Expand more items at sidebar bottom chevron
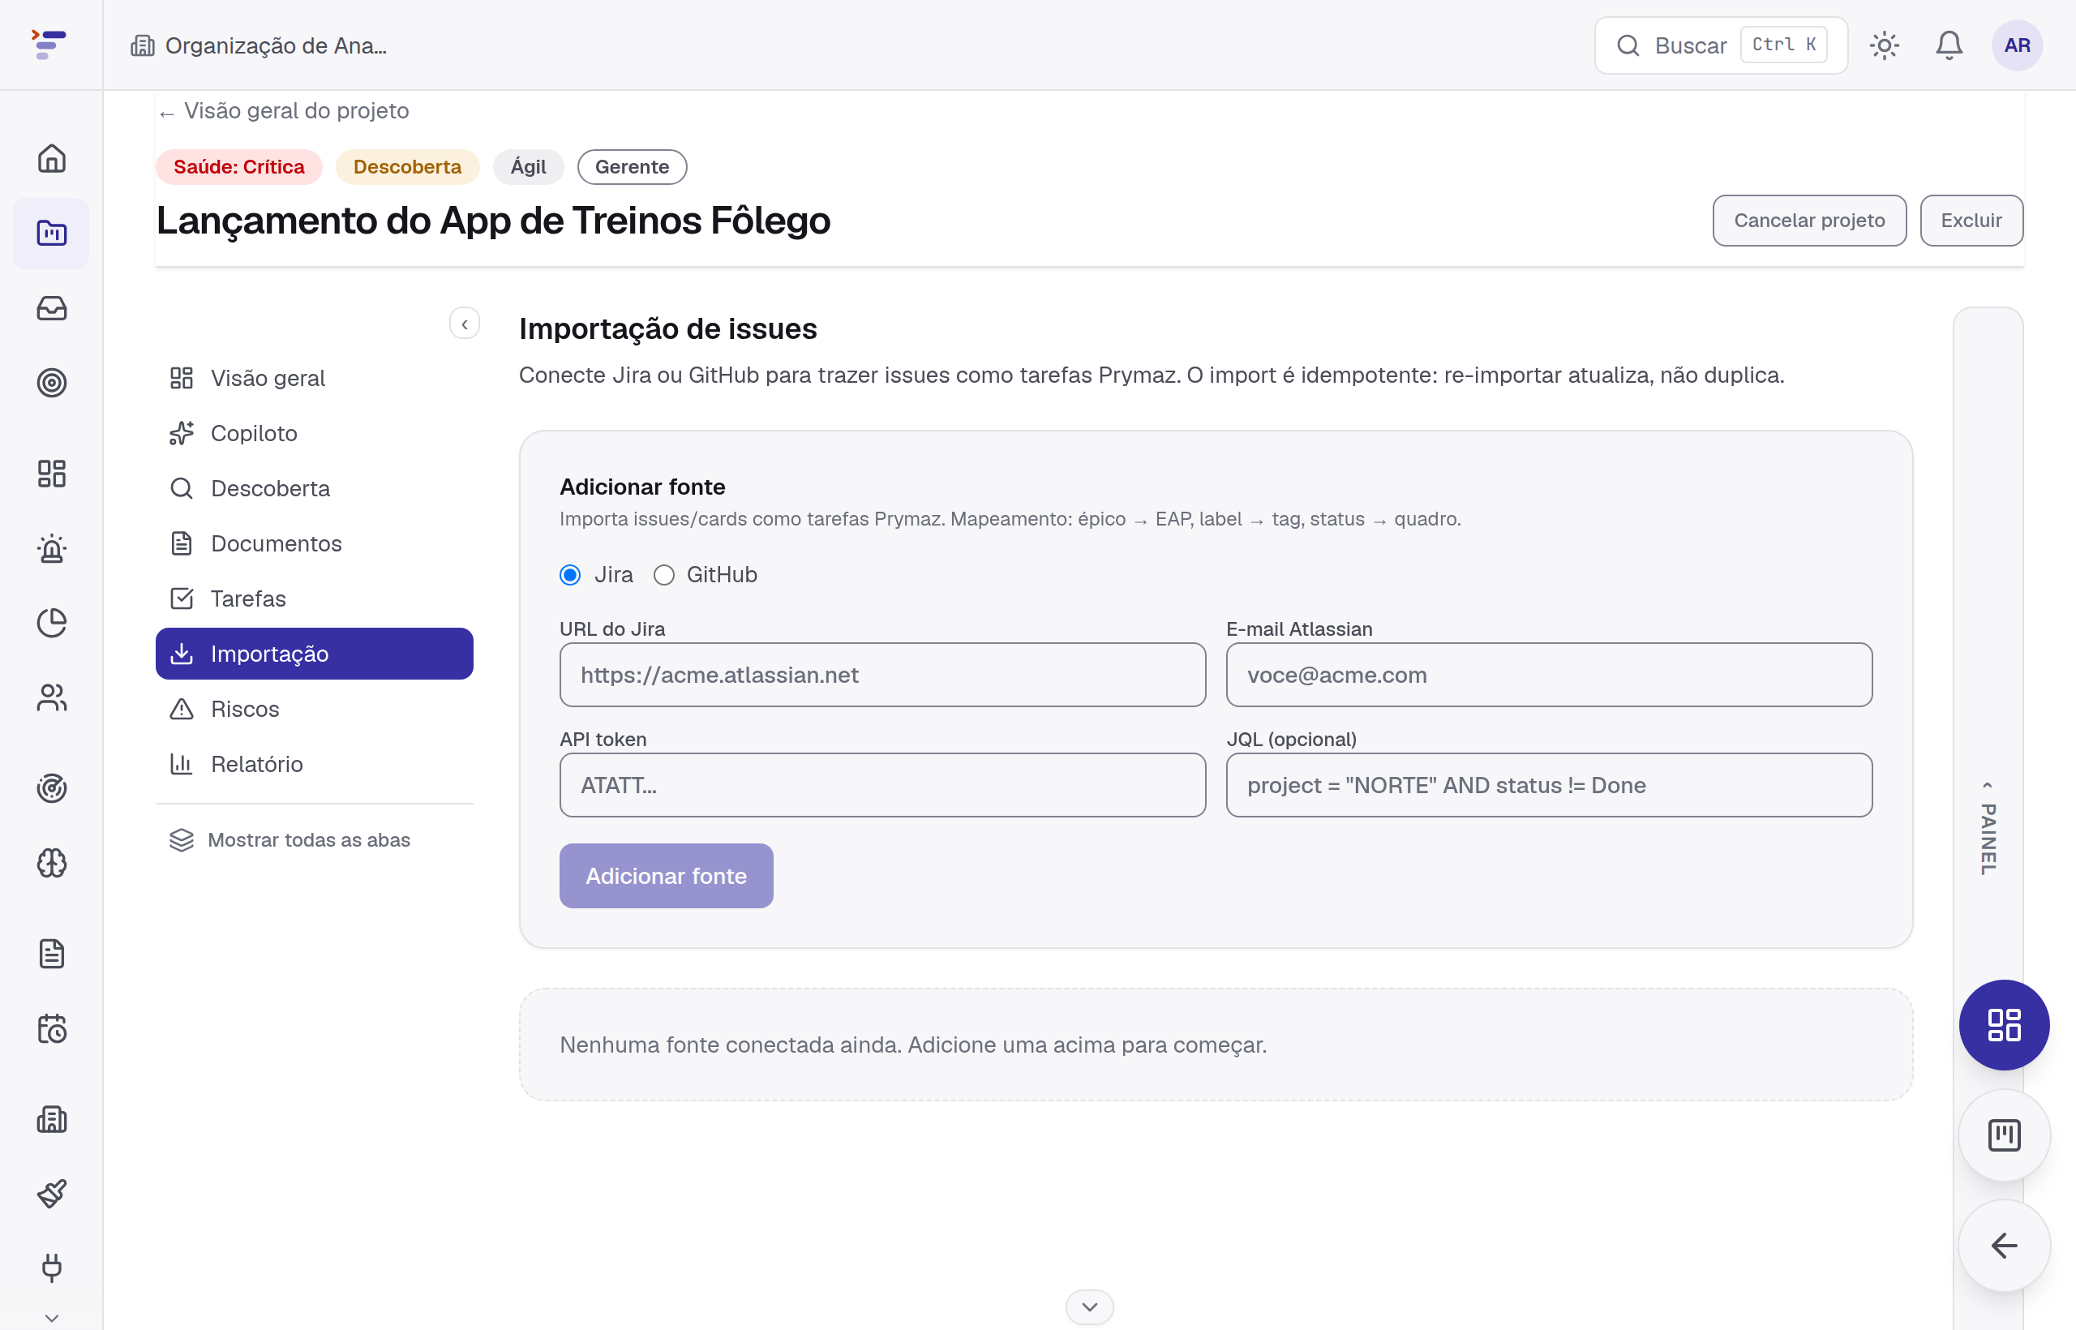Screen dimensions: 2076x1330 pyautogui.click(x=52, y=1318)
